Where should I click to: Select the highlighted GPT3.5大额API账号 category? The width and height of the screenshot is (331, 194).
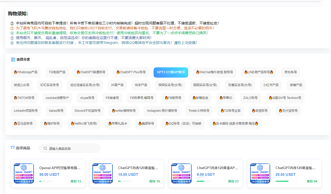(x=171, y=72)
